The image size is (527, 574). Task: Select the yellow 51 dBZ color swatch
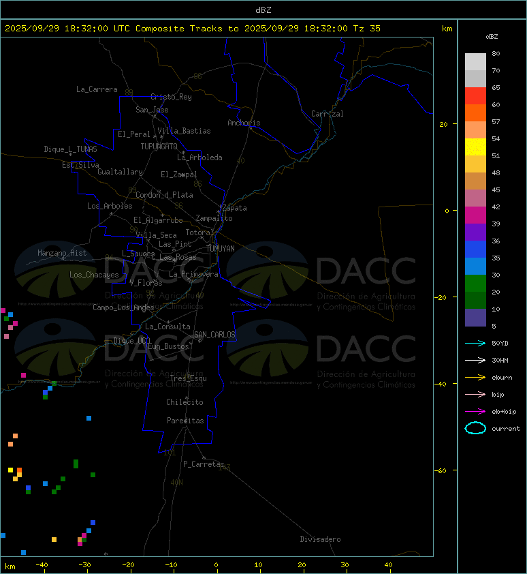click(475, 147)
